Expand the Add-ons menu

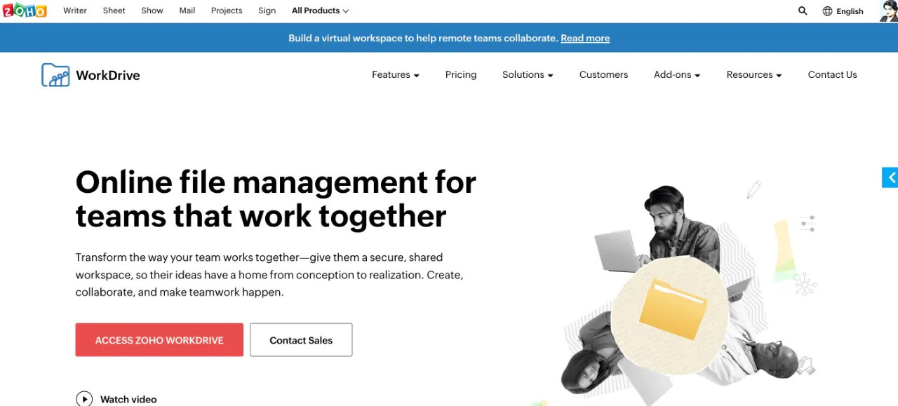click(x=677, y=74)
